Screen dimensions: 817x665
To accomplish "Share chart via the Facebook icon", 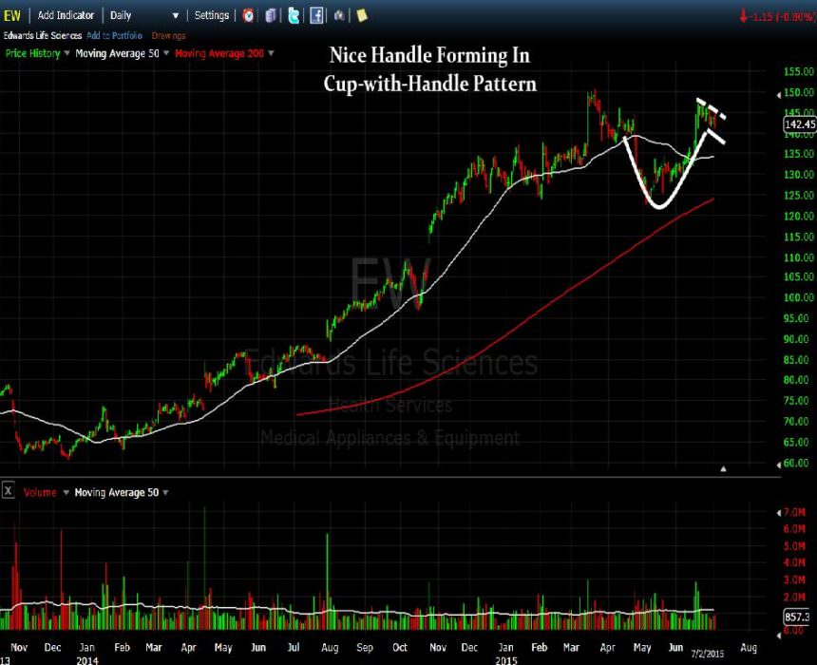I will (316, 15).
